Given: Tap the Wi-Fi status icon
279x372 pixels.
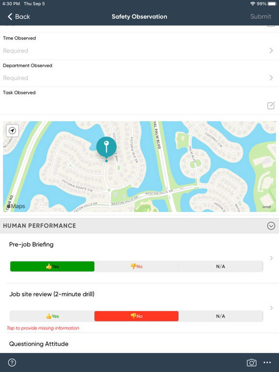Looking at the screenshot, I should (253, 4).
